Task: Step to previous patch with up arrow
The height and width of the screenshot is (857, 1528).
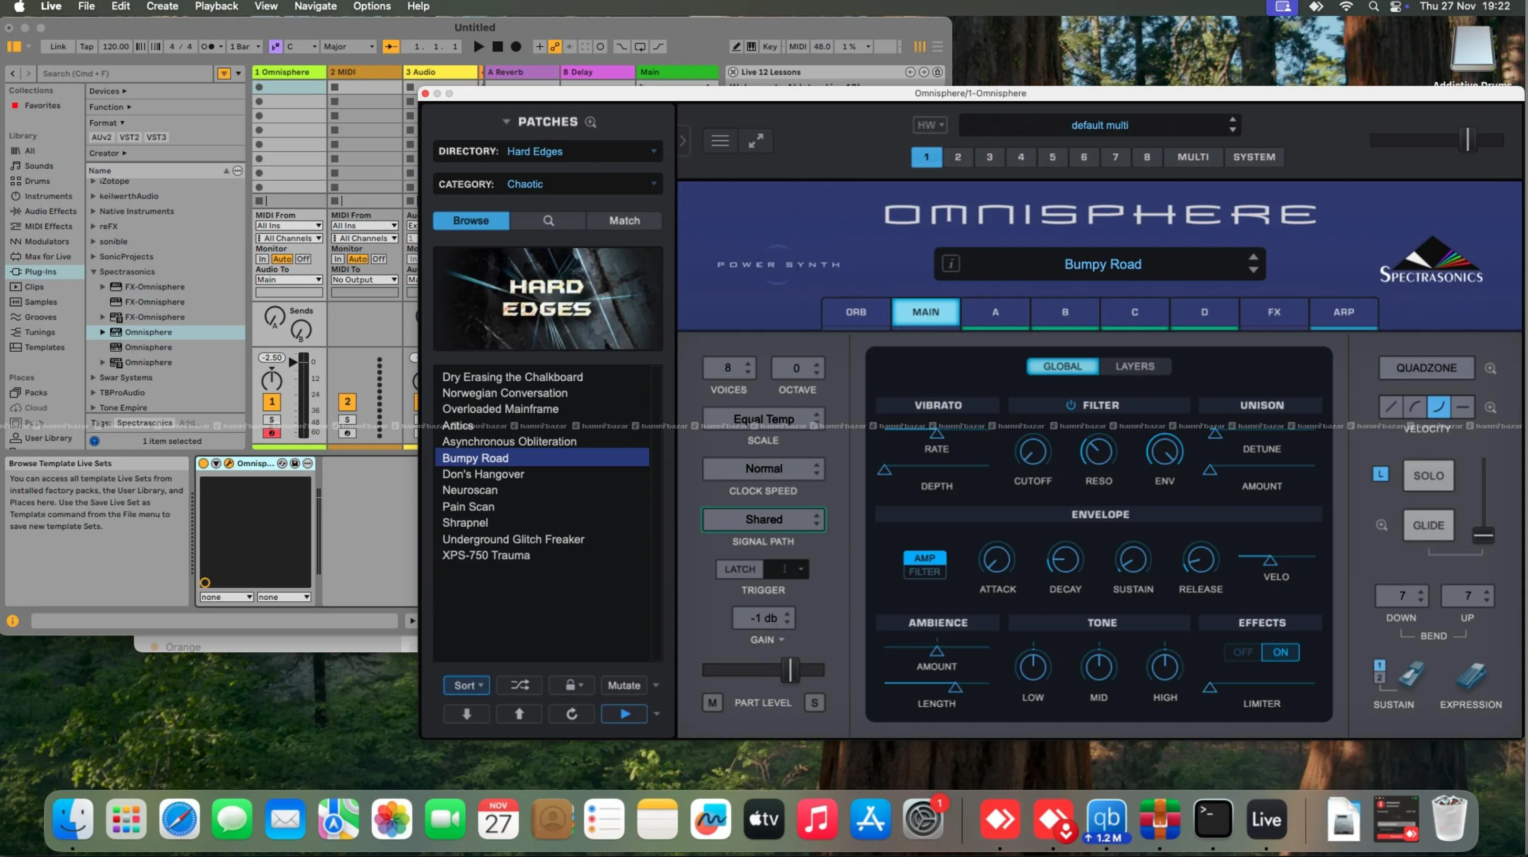Action: click(519, 714)
